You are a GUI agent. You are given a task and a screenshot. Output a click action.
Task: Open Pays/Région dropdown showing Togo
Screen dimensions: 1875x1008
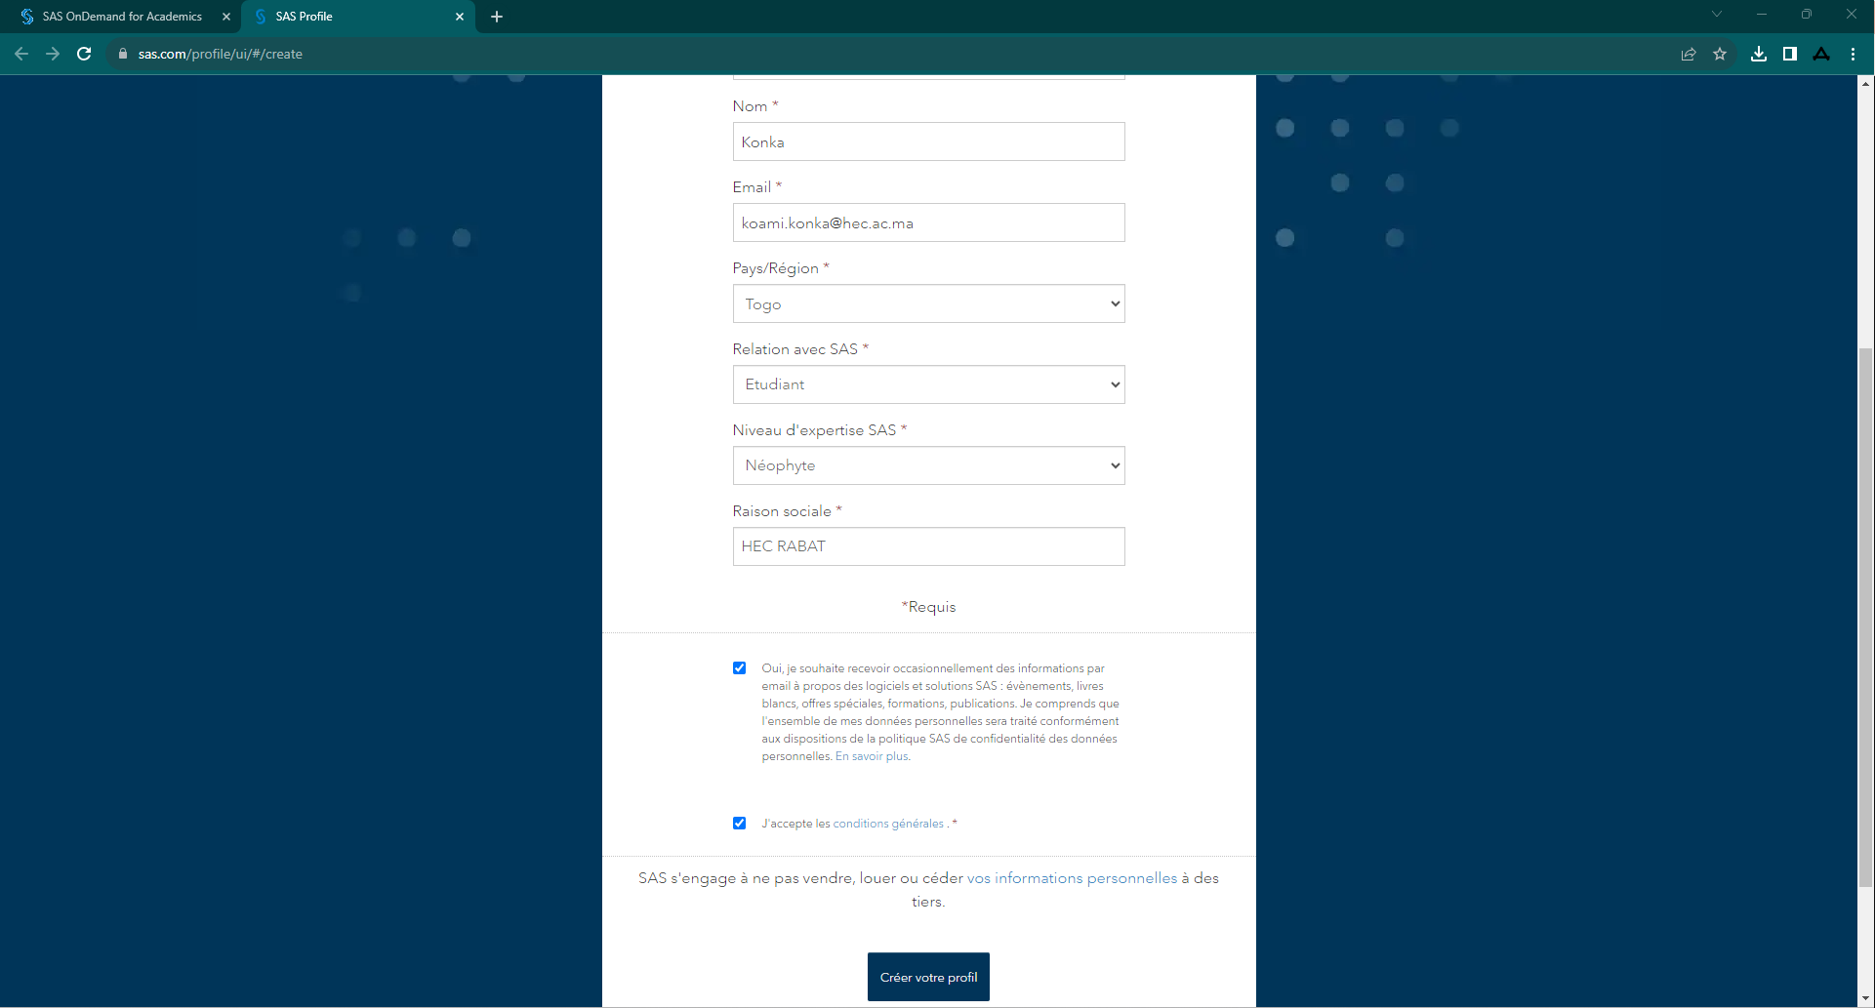point(928,303)
